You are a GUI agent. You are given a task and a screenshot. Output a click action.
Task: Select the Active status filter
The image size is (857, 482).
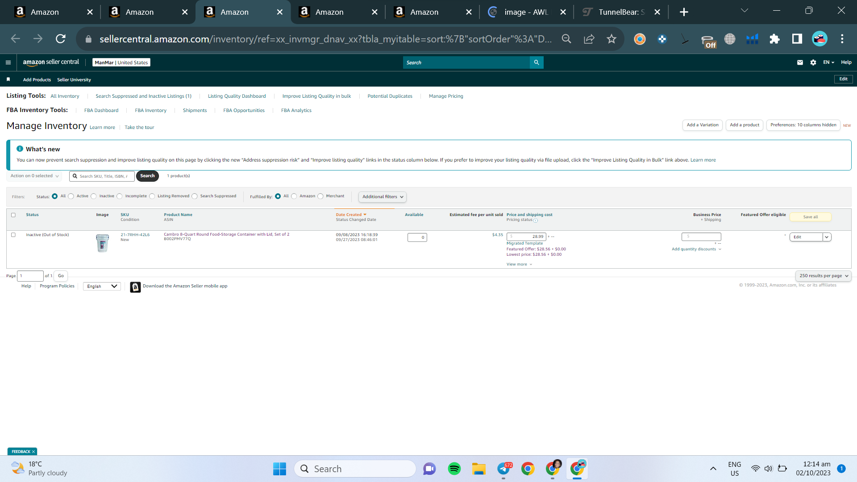click(71, 196)
